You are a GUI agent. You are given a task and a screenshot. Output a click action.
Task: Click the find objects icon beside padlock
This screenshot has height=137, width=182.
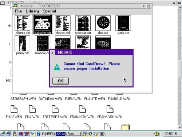pyautogui.click(x=21, y=134)
